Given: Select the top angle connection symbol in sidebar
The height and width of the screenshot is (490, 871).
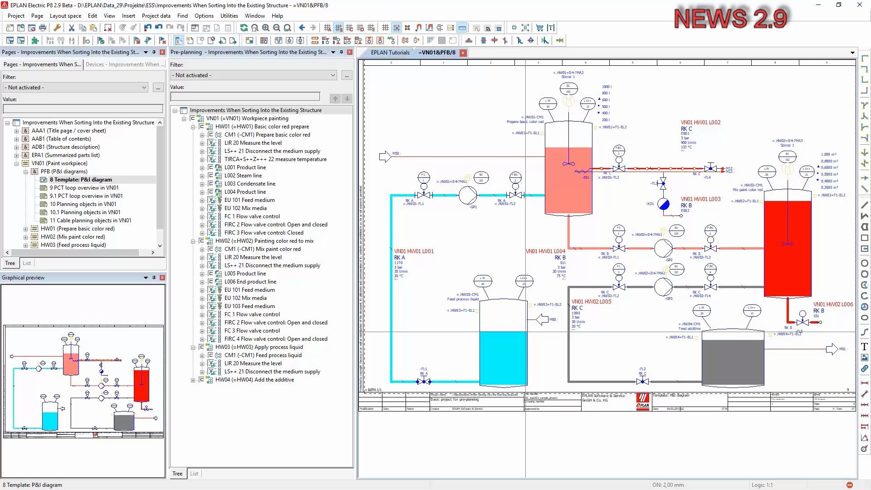Looking at the screenshot, I should pos(865,59).
